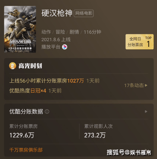This screenshot has height=159, width=157.
Task: Open the 千万票房俱乐部 link
Action: [26, 150]
